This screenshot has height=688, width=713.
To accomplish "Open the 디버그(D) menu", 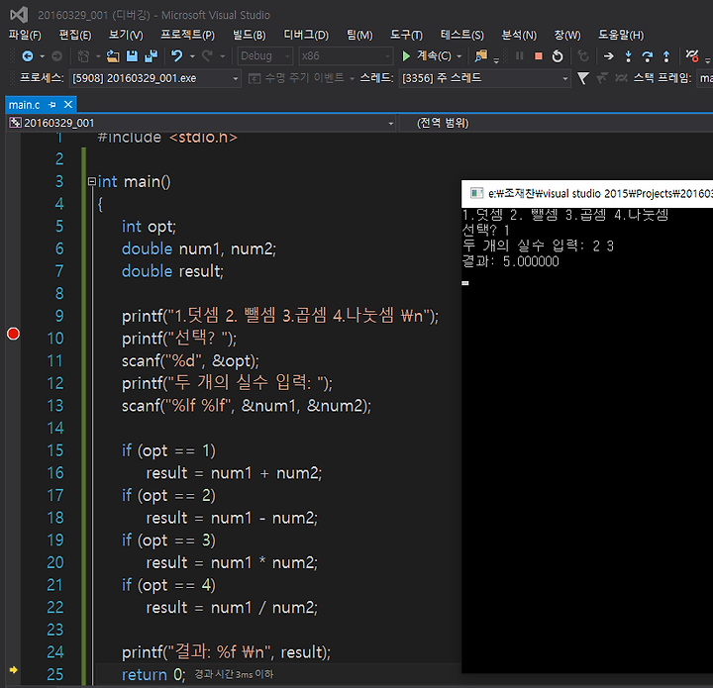I will tap(306, 35).
